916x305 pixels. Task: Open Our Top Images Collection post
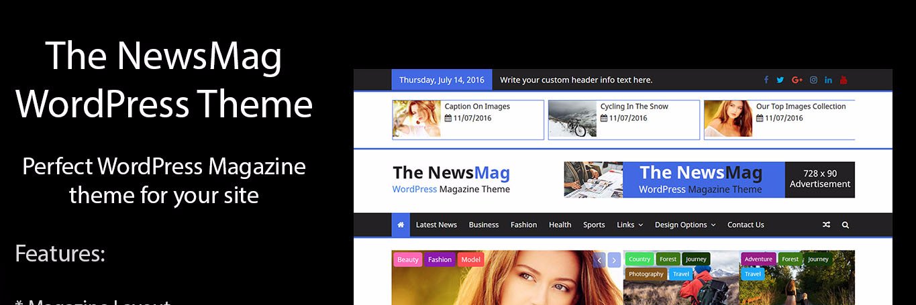point(801,107)
